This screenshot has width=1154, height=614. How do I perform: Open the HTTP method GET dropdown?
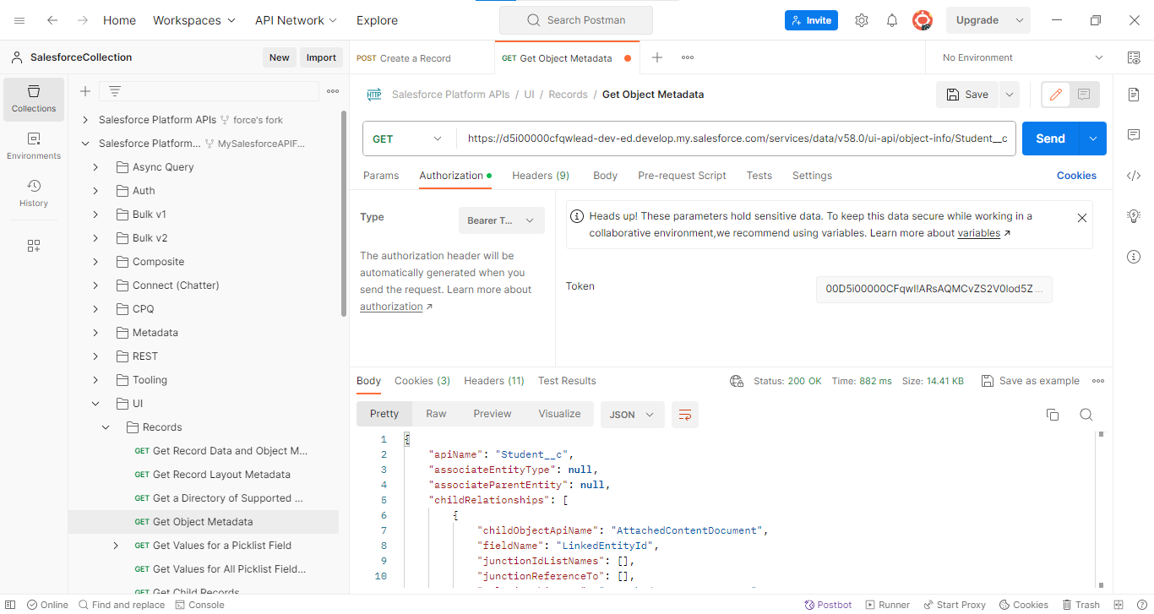click(409, 139)
